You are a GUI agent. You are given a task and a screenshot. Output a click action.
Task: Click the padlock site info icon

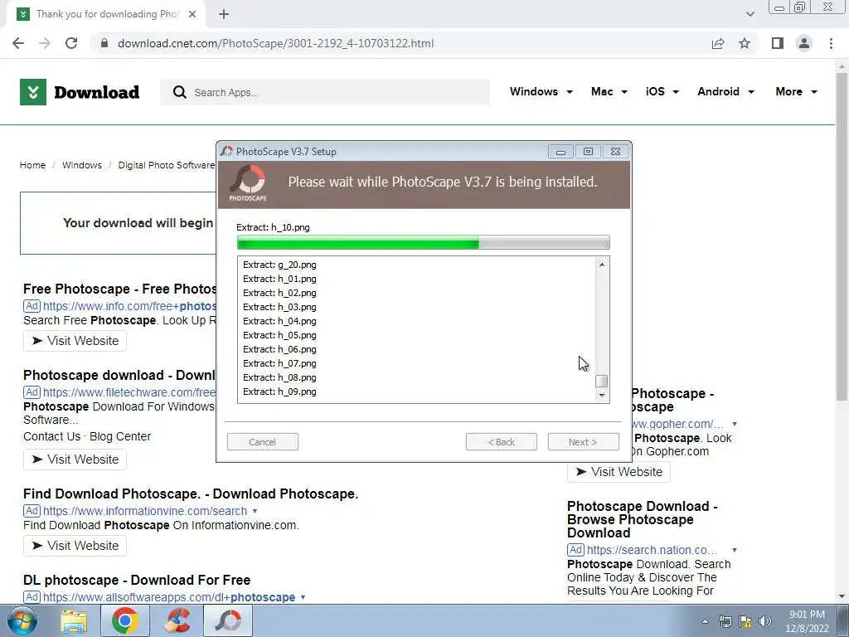point(104,43)
